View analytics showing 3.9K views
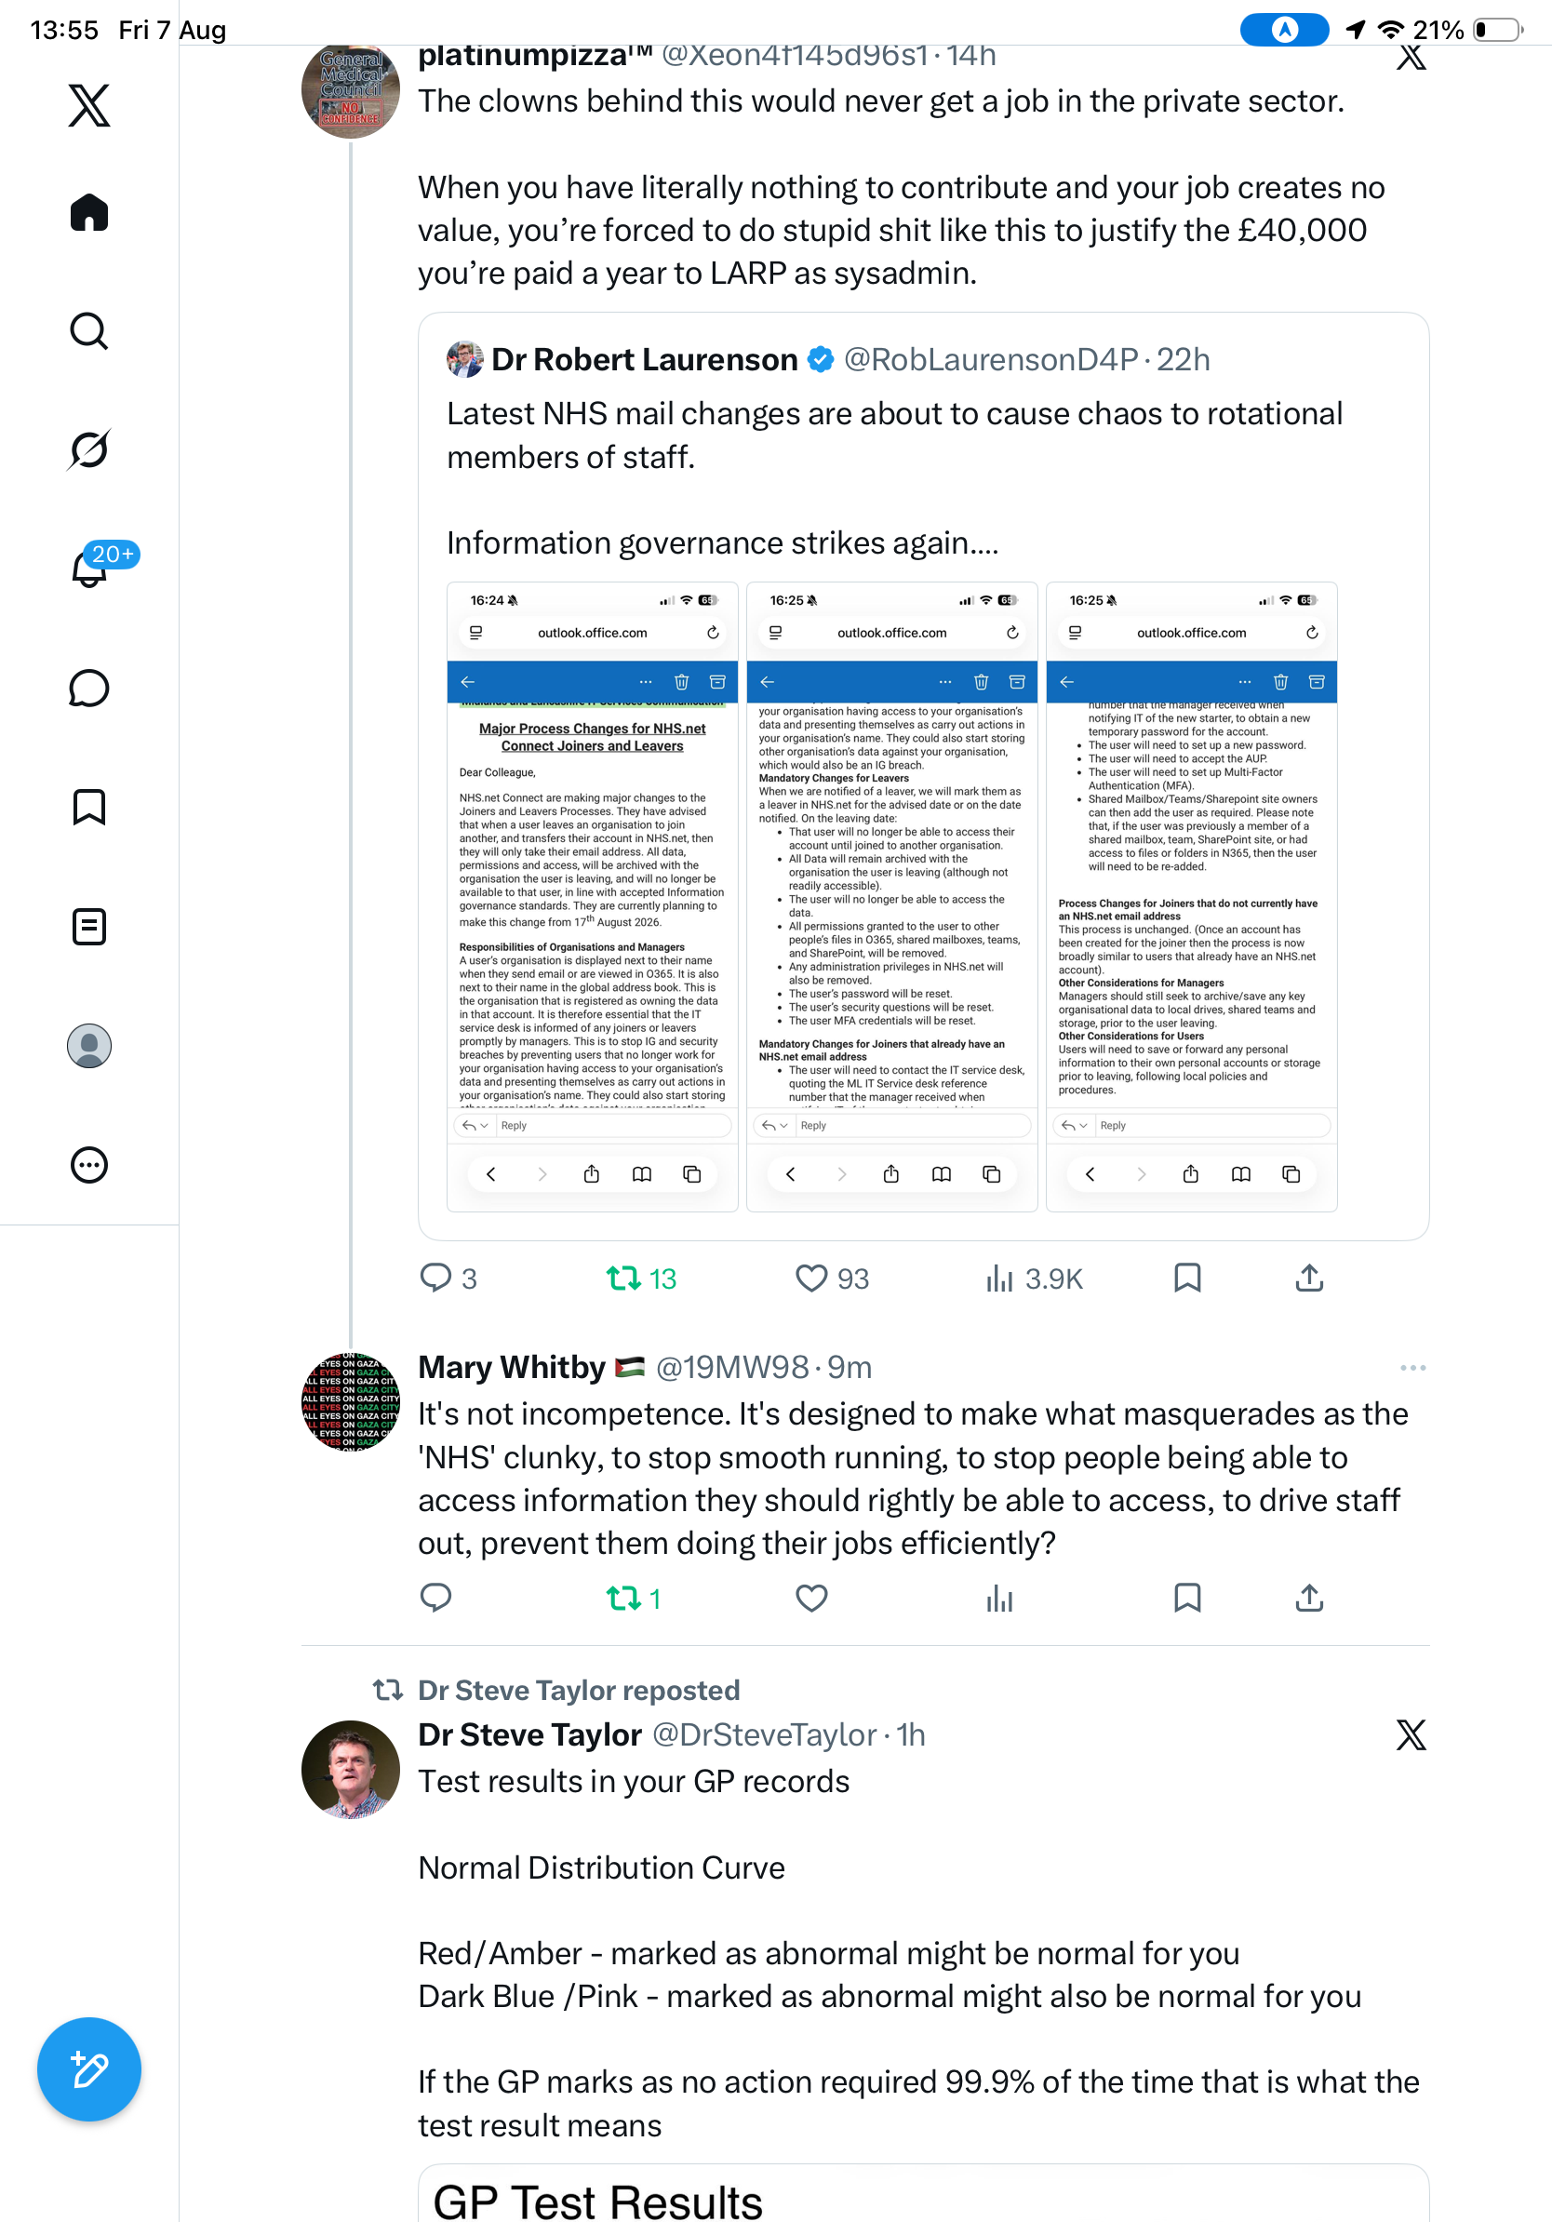The image size is (1552, 2222). (1034, 1278)
